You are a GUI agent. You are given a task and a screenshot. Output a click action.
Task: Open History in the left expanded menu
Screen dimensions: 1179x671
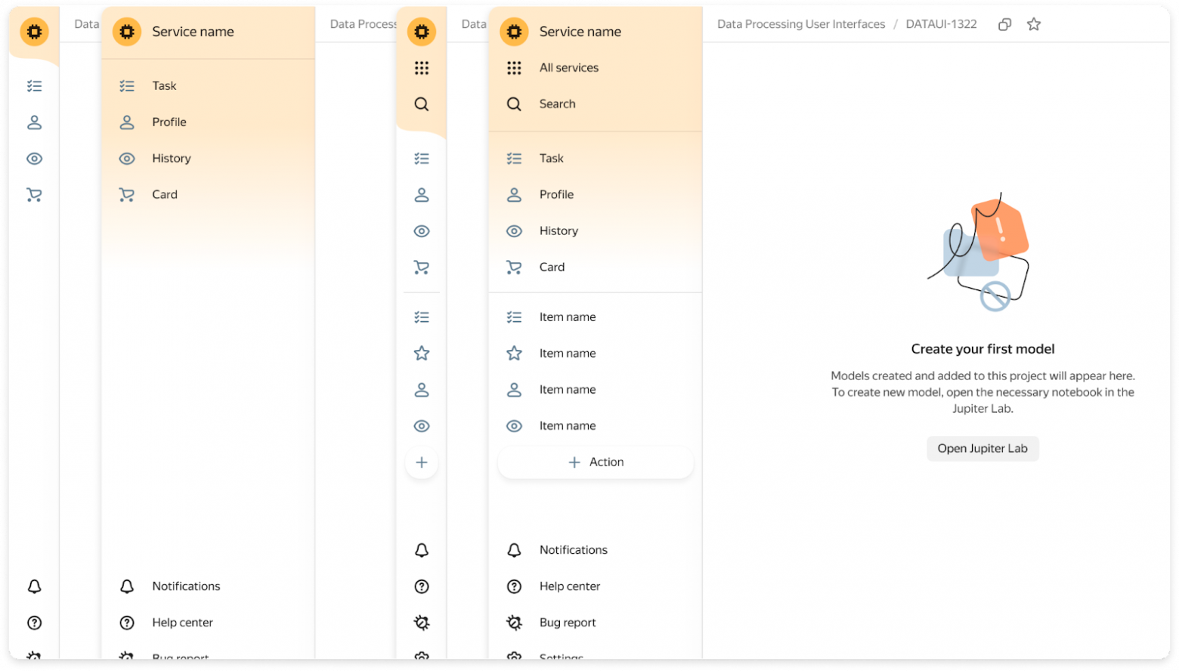click(208, 159)
